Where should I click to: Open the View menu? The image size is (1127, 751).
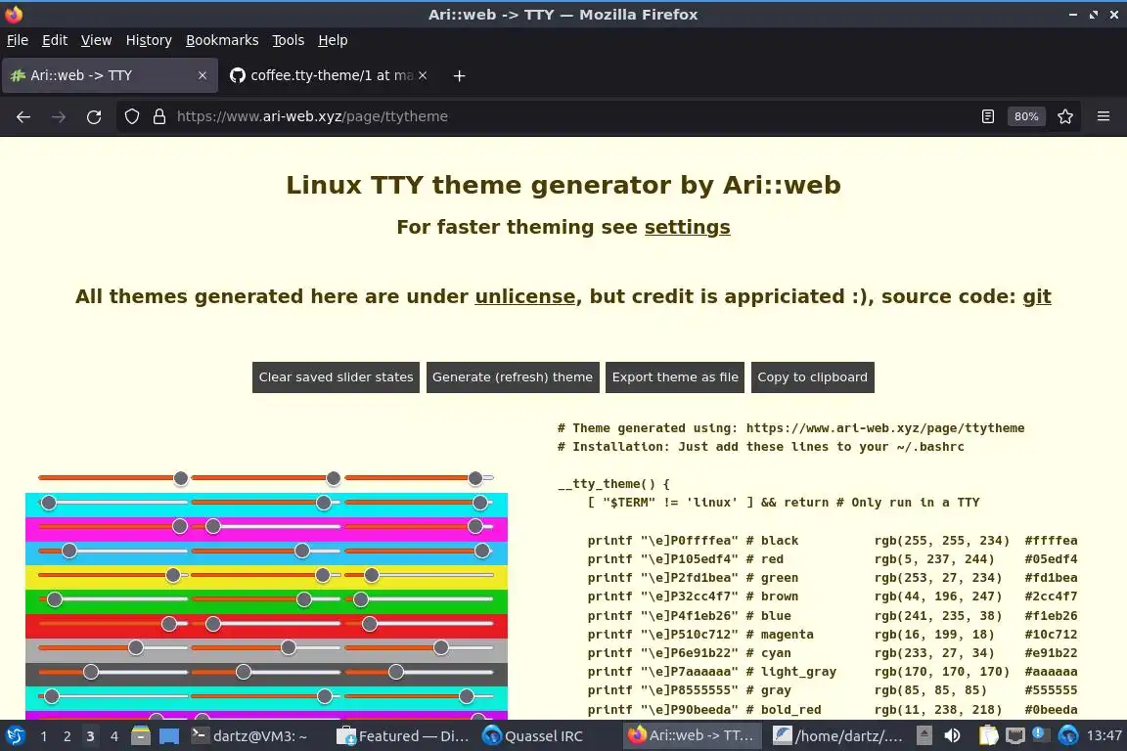coord(96,40)
